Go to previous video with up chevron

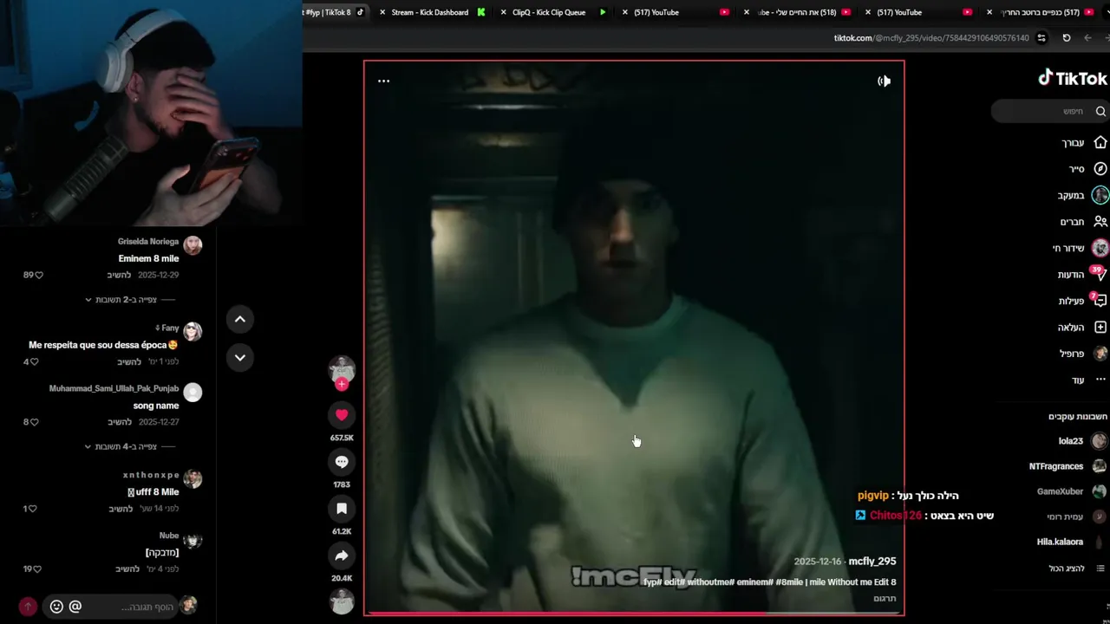240,319
